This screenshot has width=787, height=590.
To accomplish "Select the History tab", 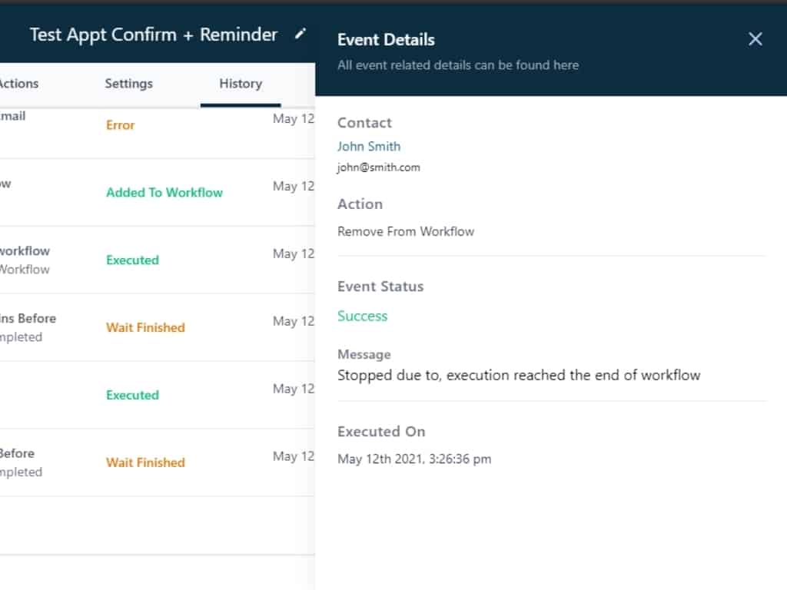I will coord(241,84).
